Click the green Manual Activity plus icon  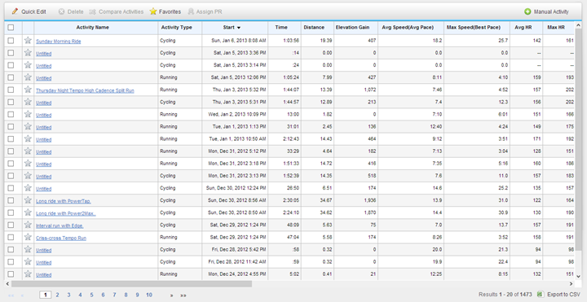click(527, 12)
